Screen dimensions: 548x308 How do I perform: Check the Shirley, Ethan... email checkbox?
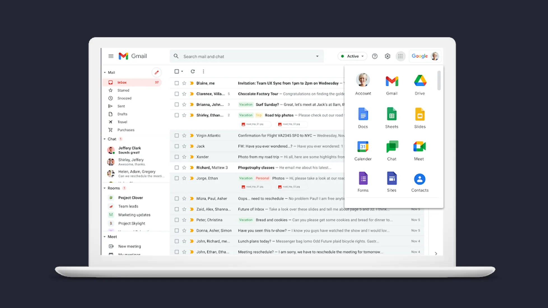[x=177, y=115]
